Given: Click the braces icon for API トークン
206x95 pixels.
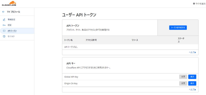Looking at the screenshot, I should [x=4, y=31].
